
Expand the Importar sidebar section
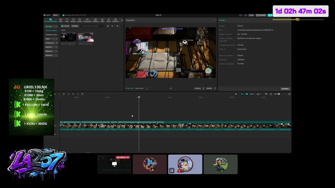(x=51, y=26)
